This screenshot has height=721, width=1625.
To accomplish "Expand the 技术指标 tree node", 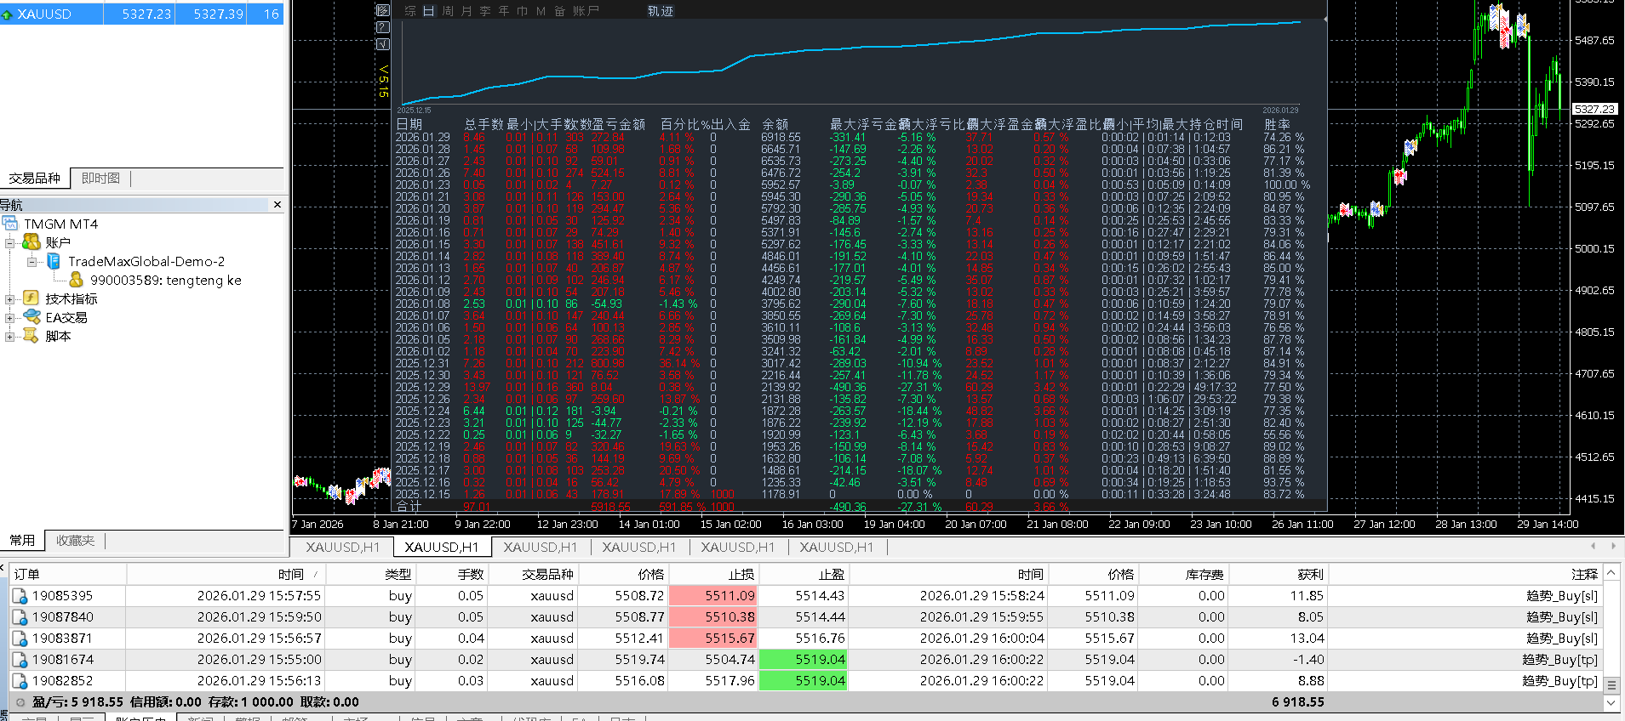I will (x=9, y=299).
